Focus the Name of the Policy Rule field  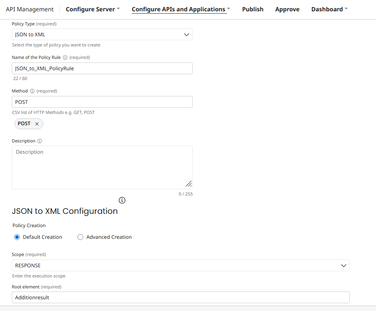click(102, 68)
